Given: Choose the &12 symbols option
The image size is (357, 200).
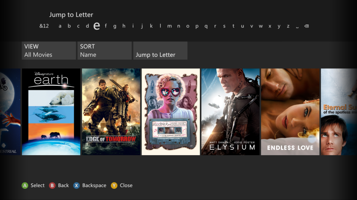Looking at the screenshot, I should (44, 26).
